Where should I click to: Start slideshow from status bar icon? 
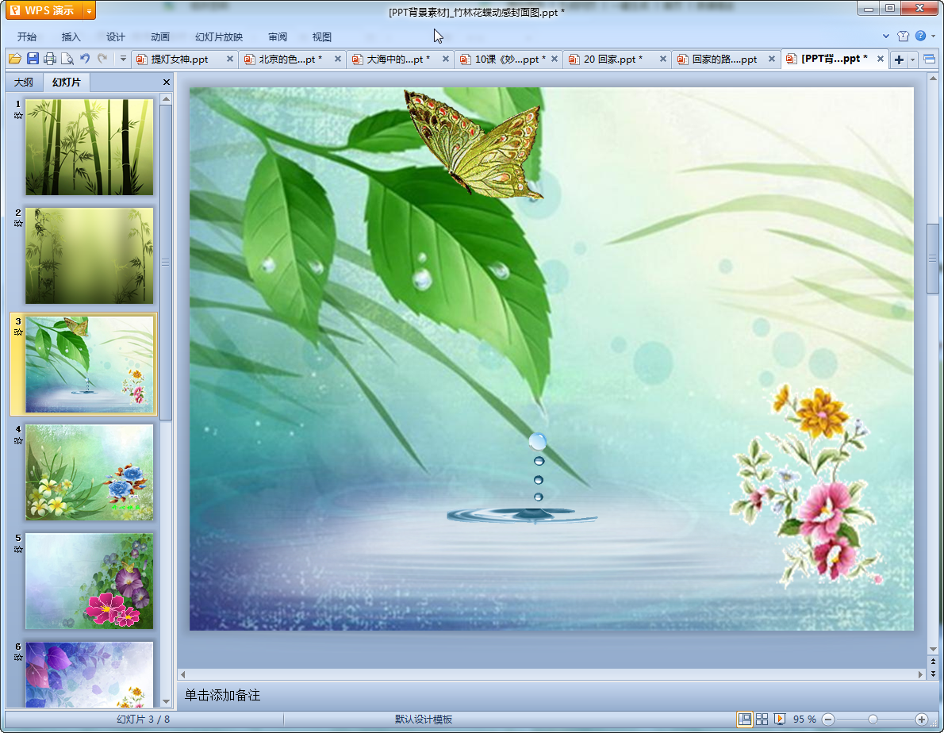point(780,720)
